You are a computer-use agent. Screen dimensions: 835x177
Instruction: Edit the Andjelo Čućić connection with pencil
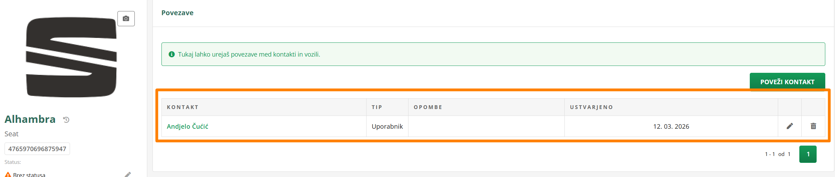tap(790, 126)
